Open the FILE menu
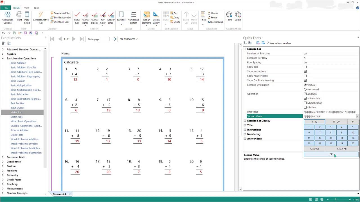Viewport: 360px width, 202px height. tap(5, 8)
